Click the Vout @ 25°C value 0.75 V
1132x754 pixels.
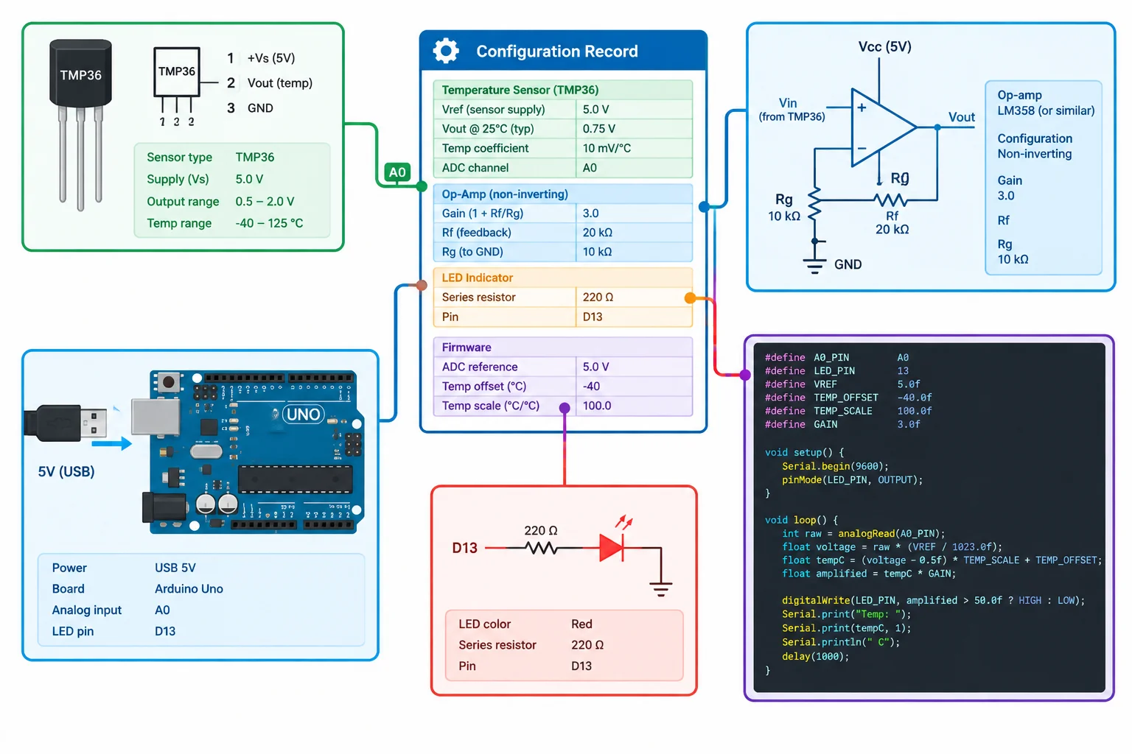pos(598,129)
